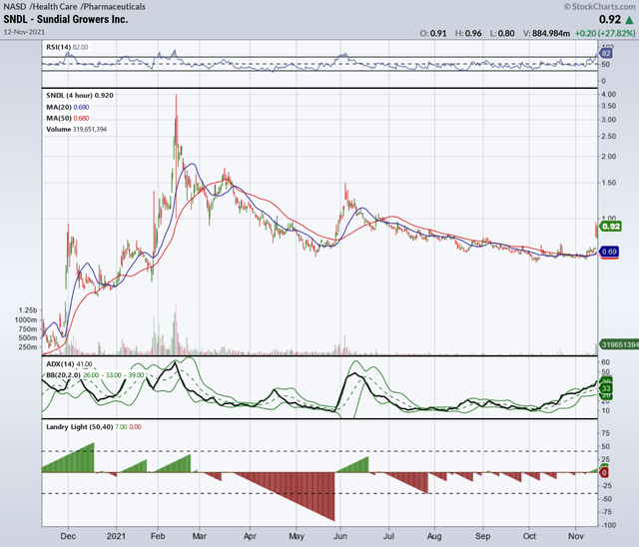Click the last price 0.92 in header
The width and height of the screenshot is (639, 547).
610,19
